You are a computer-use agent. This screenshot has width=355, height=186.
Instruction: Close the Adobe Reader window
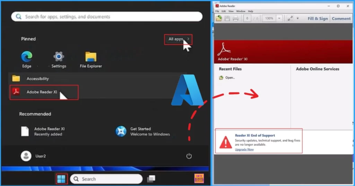click(x=348, y=6)
